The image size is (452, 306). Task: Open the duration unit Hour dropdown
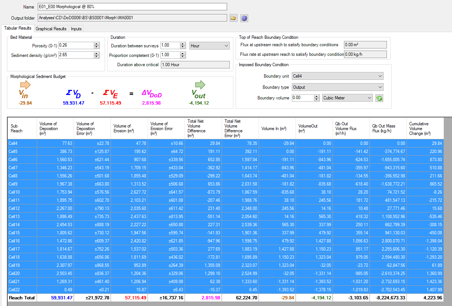click(x=210, y=45)
